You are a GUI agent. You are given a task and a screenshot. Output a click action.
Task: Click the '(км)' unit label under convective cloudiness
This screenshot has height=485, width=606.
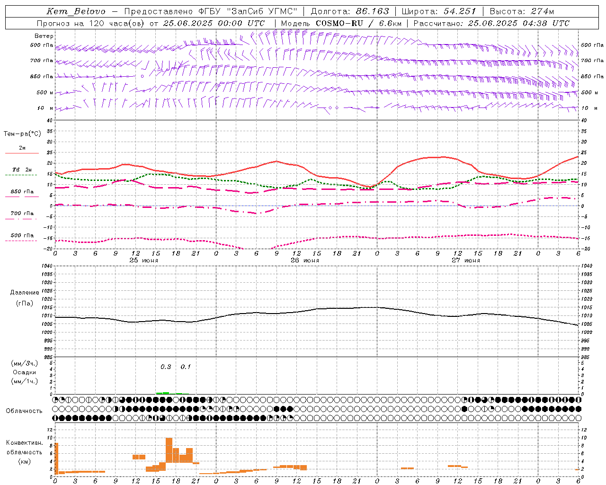tap(25, 461)
